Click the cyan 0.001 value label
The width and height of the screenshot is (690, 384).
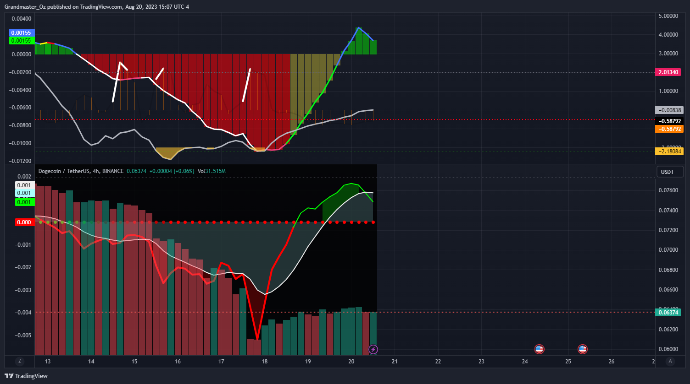tap(25, 193)
